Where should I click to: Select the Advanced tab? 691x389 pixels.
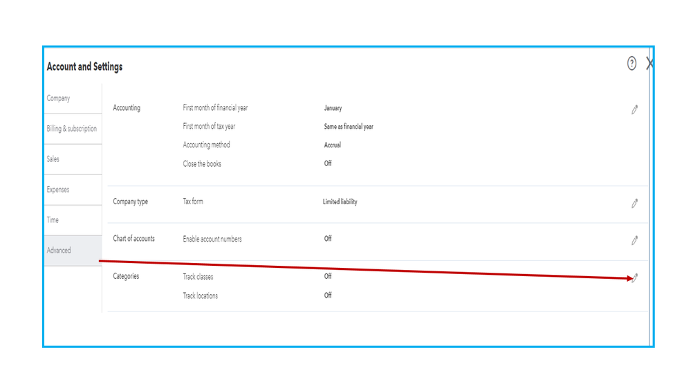59,251
